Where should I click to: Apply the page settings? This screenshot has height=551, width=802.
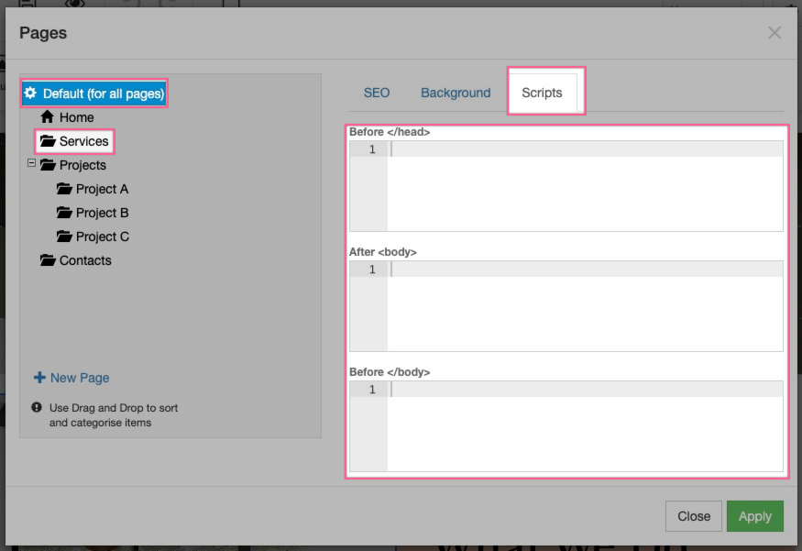tap(755, 516)
